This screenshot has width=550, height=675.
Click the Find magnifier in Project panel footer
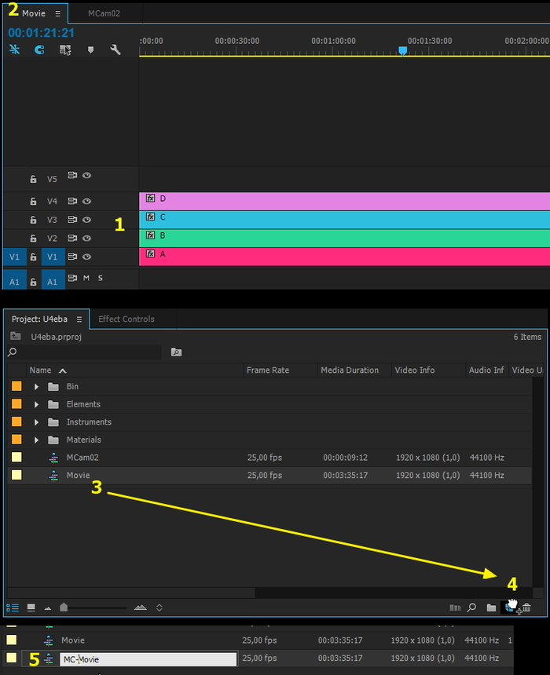click(472, 607)
